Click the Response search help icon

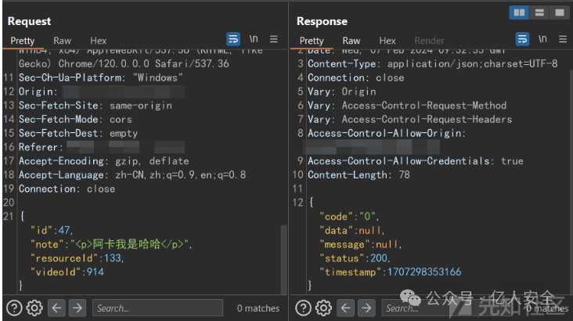coord(303,308)
